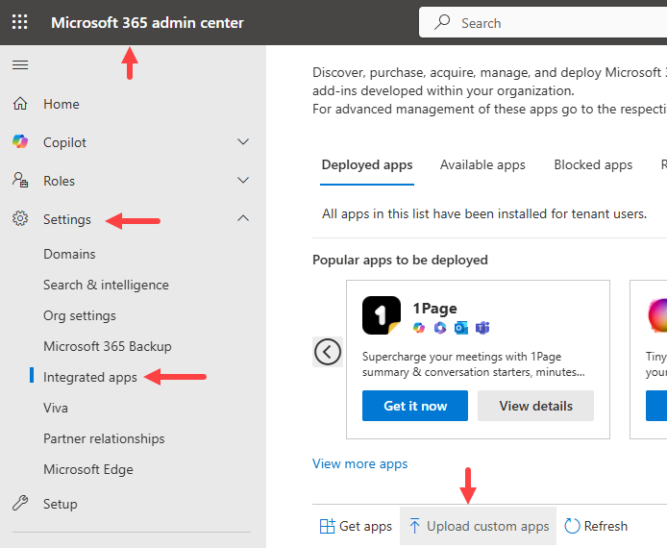Select Integrated apps
667x548 pixels.
[90, 378]
